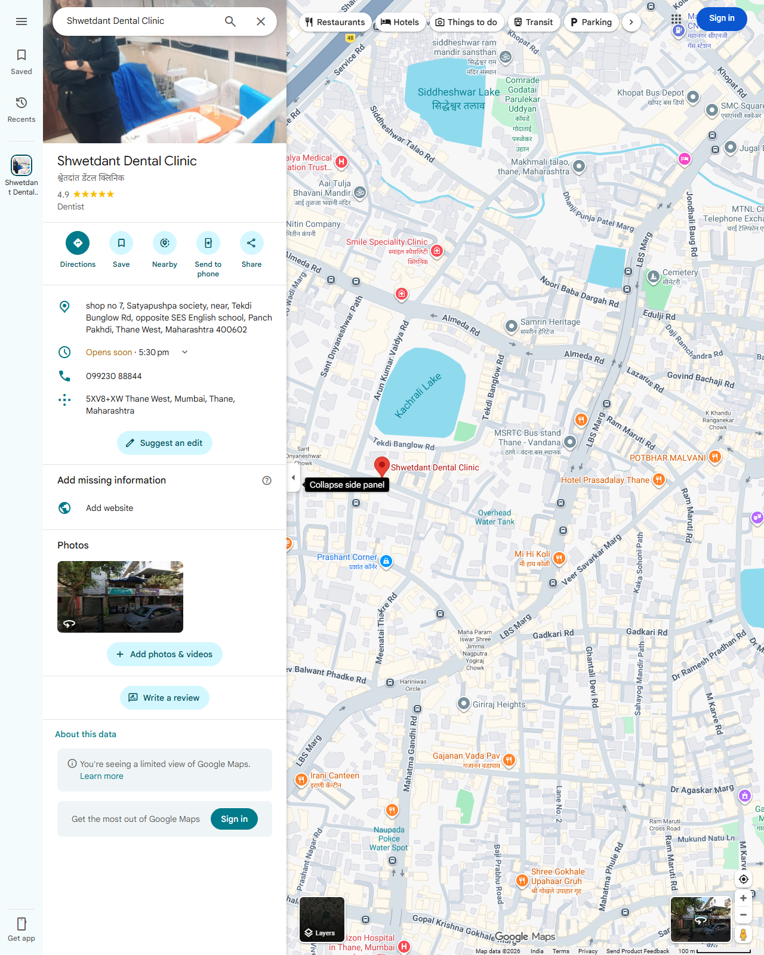Click the Gajanan Vada Pav marker
Screen dimensions: 764x955
pyautogui.click(x=509, y=760)
